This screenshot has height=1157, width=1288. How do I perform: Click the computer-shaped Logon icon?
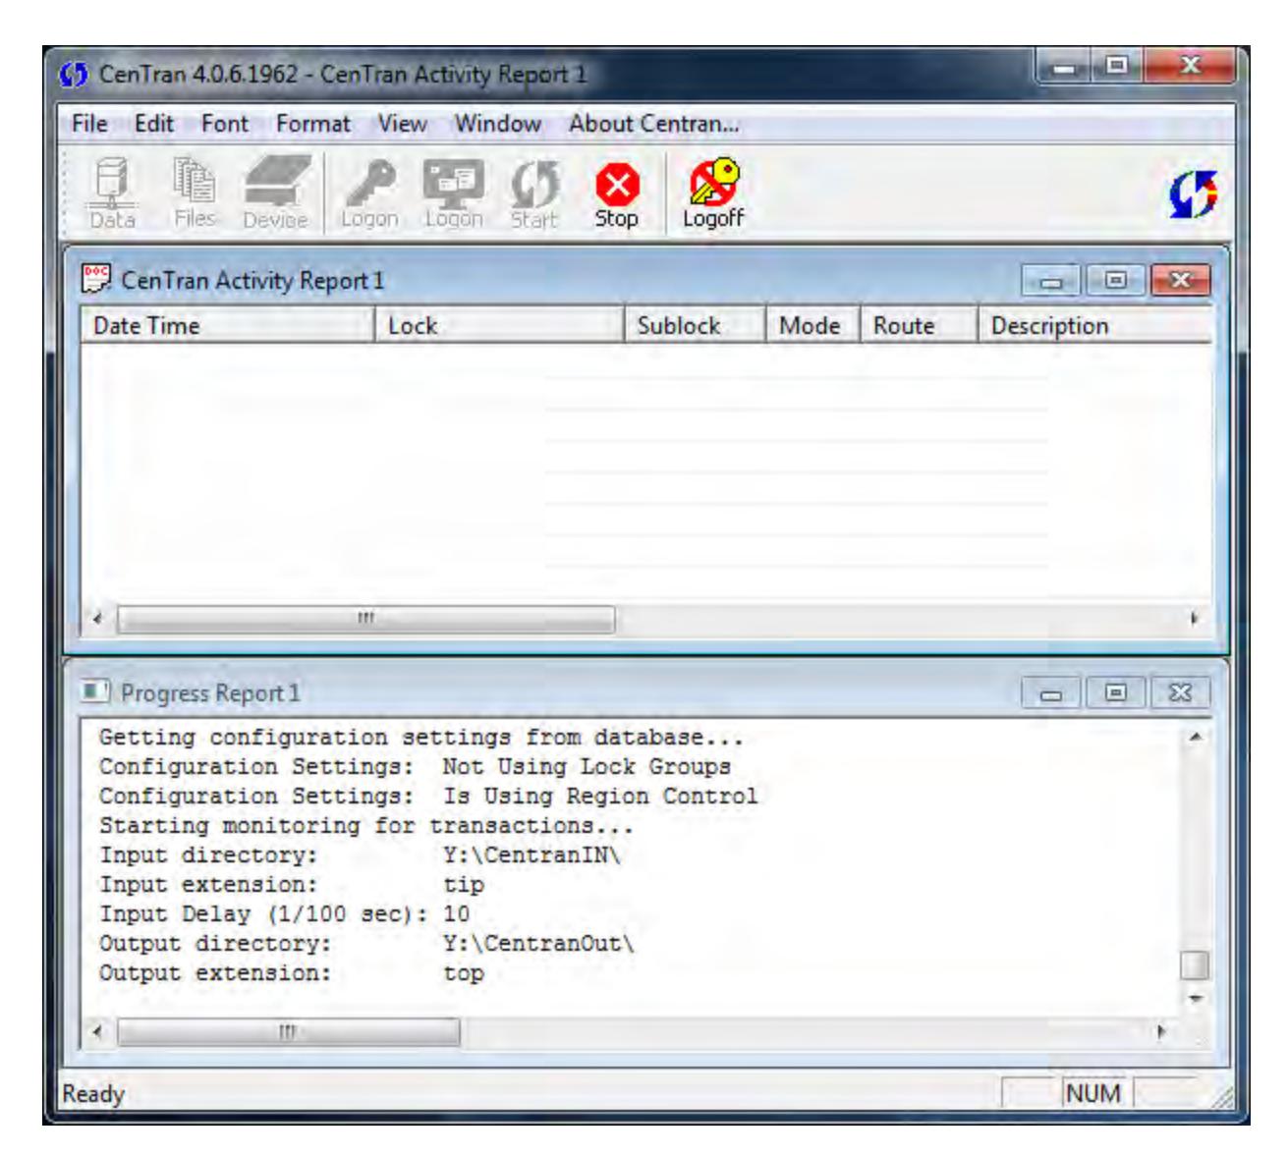pyautogui.click(x=453, y=193)
